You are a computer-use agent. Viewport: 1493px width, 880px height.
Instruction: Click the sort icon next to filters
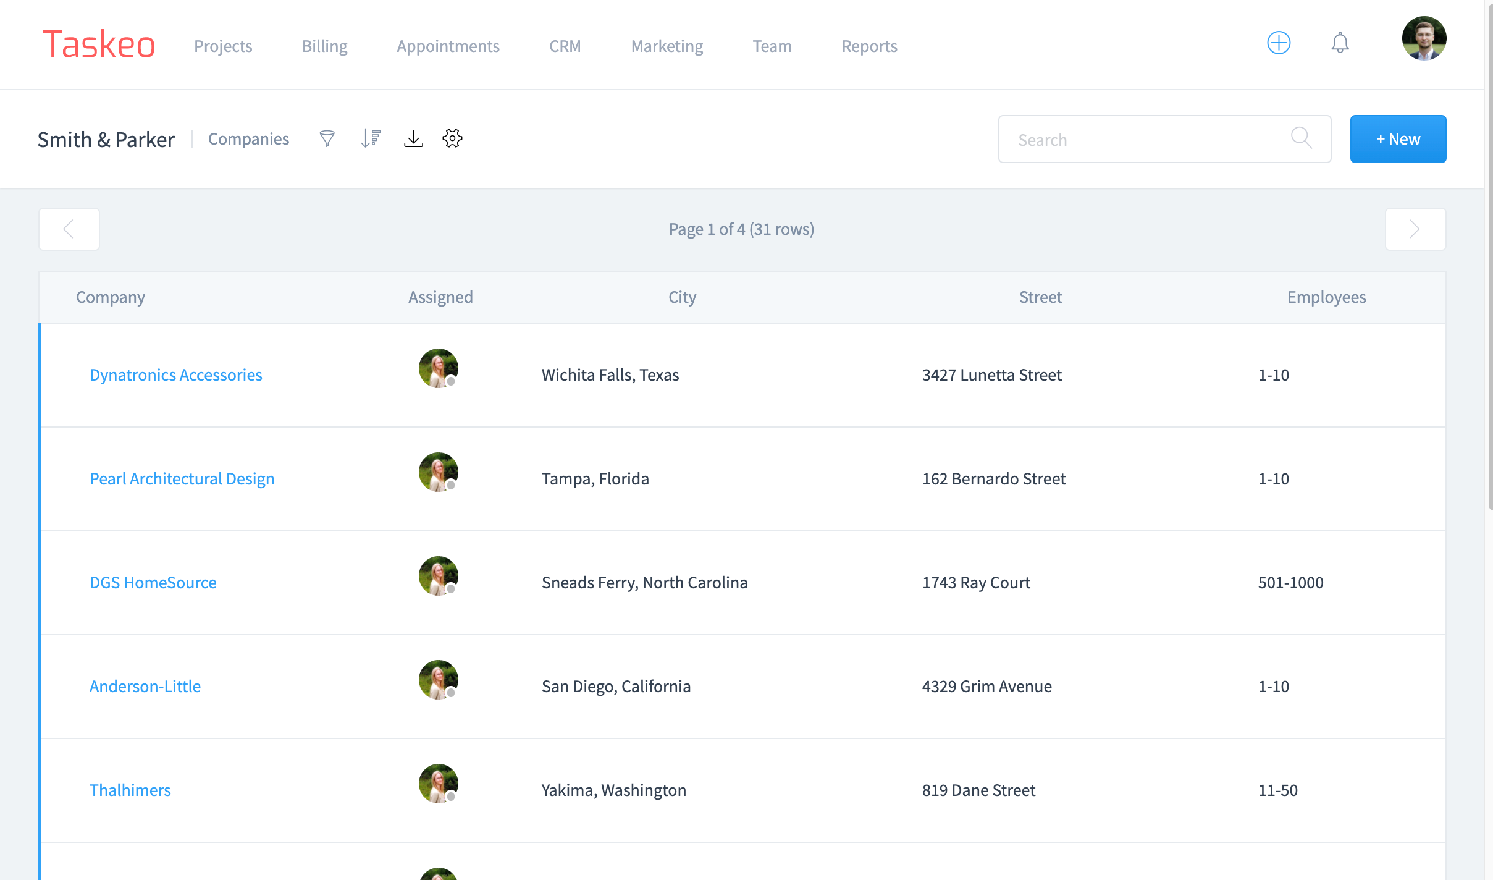[370, 138]
